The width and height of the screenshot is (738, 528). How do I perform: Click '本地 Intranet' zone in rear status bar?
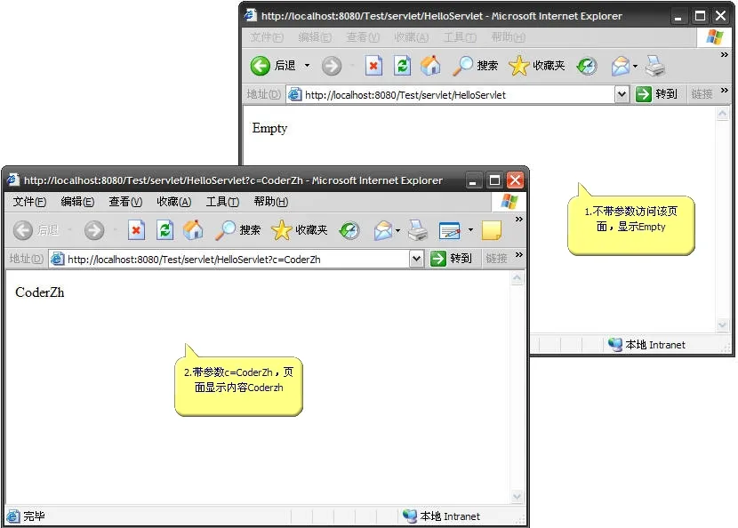(646, 345)
